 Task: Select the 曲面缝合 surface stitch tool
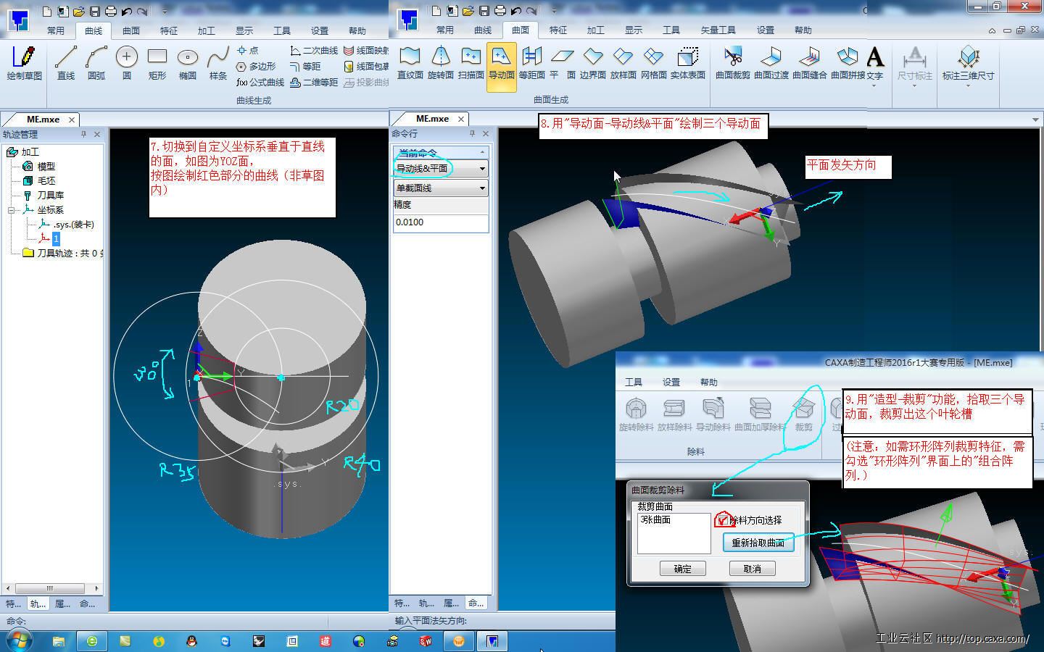click(809, 63)
